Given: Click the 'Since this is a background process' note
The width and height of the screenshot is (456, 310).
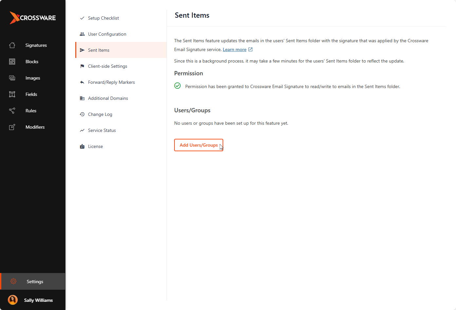Looking at the screenshot, I should tap(289, 61).
